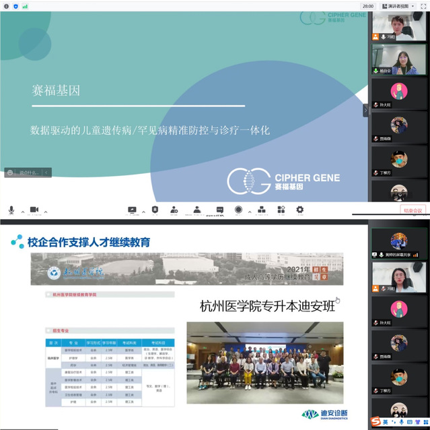
Task: Open the apps icon in toolbar
Action: tap(281, 210)
